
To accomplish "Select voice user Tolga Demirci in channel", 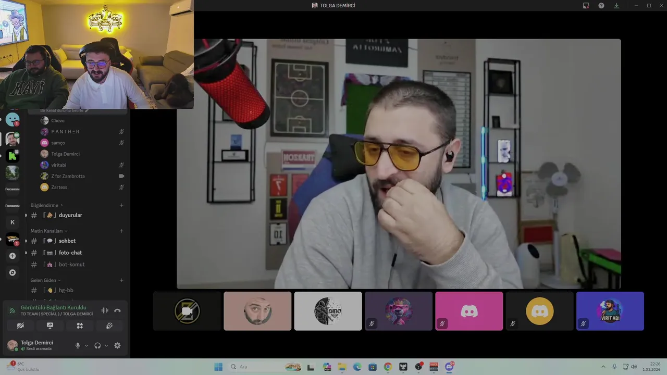I will coord(82,154).
